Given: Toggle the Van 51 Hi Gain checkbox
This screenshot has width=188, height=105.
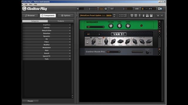Looking at the screenshot, I should point(87,42).
